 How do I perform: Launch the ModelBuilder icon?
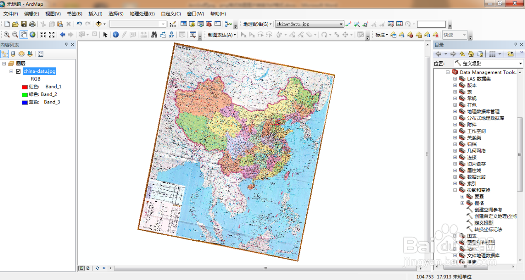(x=228, y=24)
